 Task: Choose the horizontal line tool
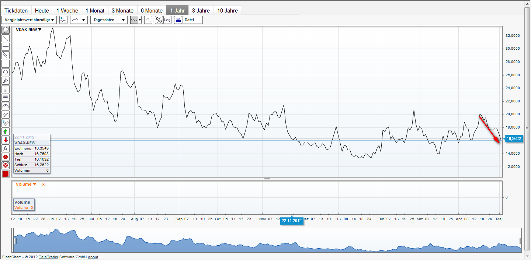pyautogui.click(x=6, y=47)
